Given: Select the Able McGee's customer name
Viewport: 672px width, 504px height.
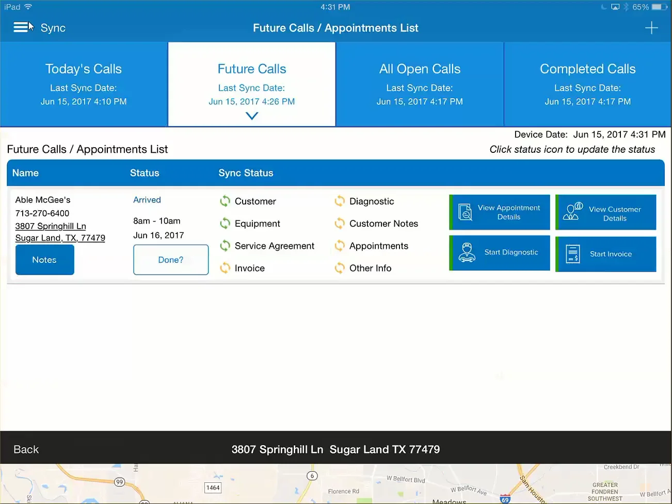Looking at the screenshot, I should pos(43,200).
